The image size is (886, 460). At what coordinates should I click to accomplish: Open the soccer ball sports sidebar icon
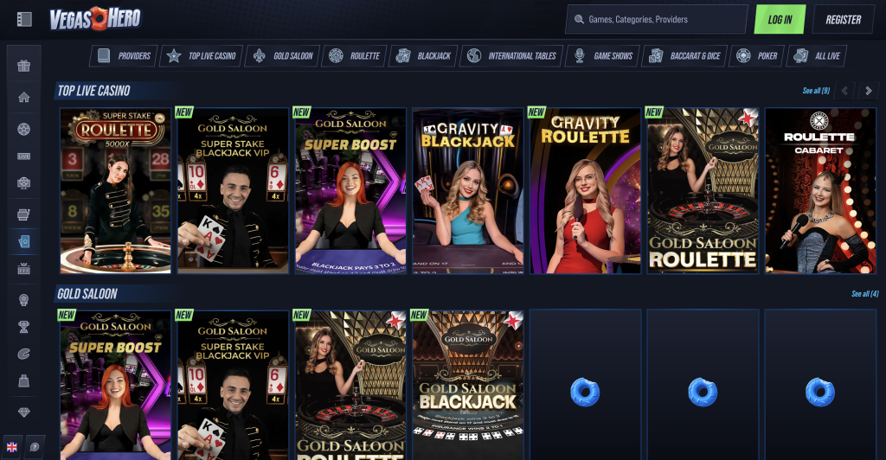pyautogui.click(x=23, y=129)
